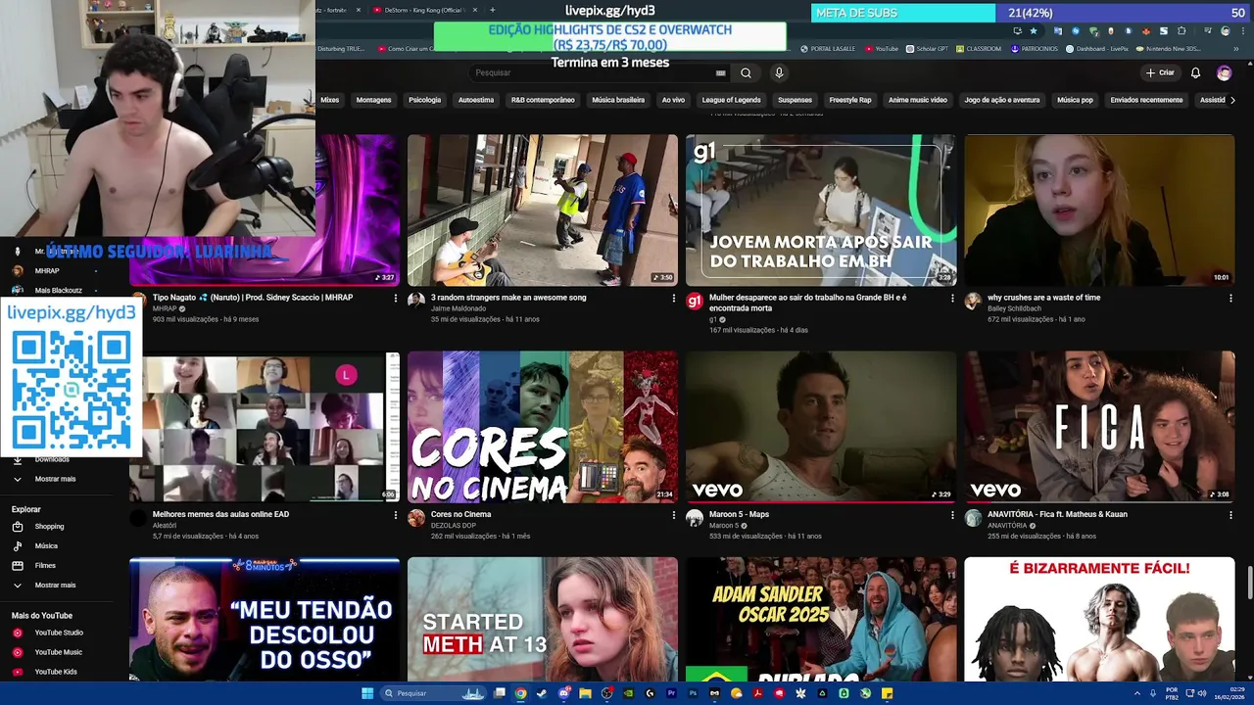Open the Windows Start button
Image resolution: width=1254 pixels, height=705 pixels.
tap(367, 693)
